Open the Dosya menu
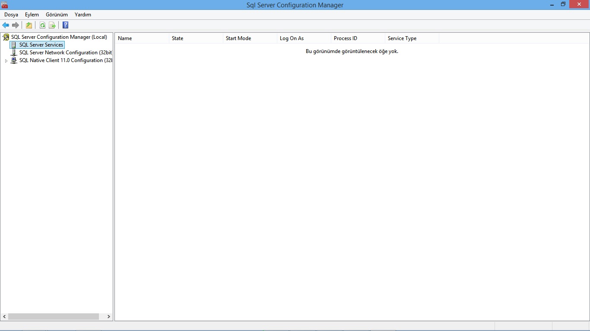590x331 pixels. tap(11, 15)
